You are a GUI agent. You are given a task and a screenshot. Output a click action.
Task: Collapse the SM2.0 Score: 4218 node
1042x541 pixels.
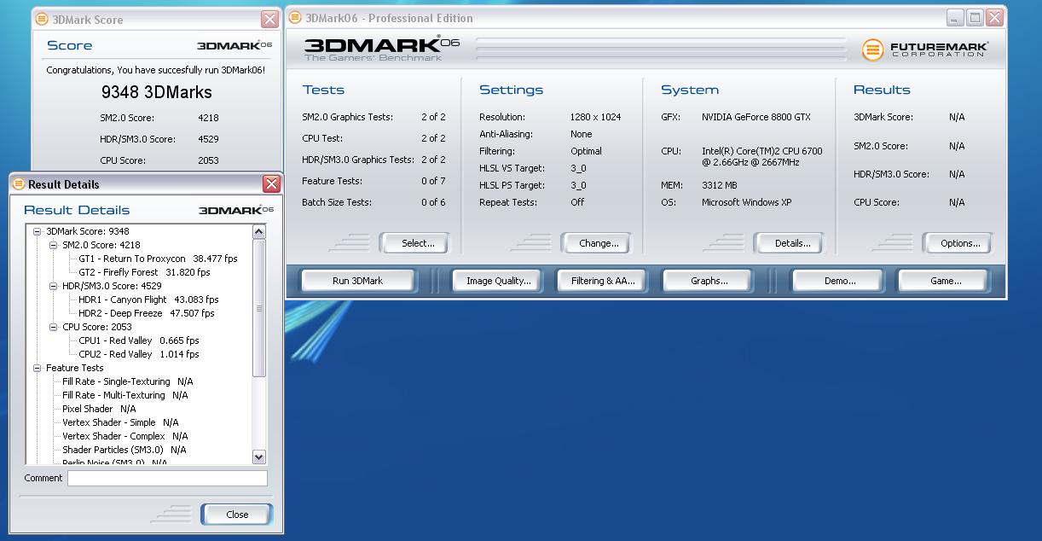[x=54, y=245]
